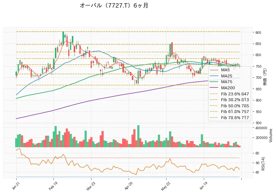The height and width of the screenshot is (194, 276).
Task: Select the MA200 legend entry
Action: pos(223,88)
